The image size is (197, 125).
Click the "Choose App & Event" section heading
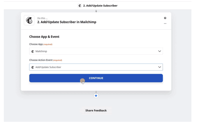click(x=44, y=37)
